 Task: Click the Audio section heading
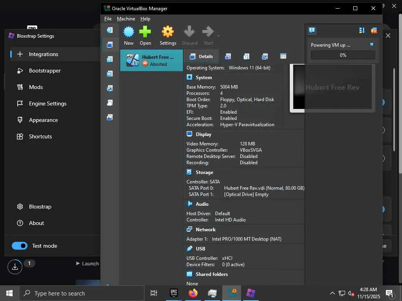pos(202,204)
